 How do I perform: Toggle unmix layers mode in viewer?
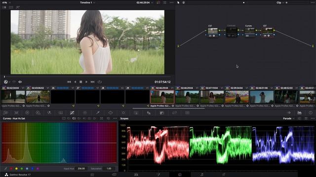pos(14,82)
